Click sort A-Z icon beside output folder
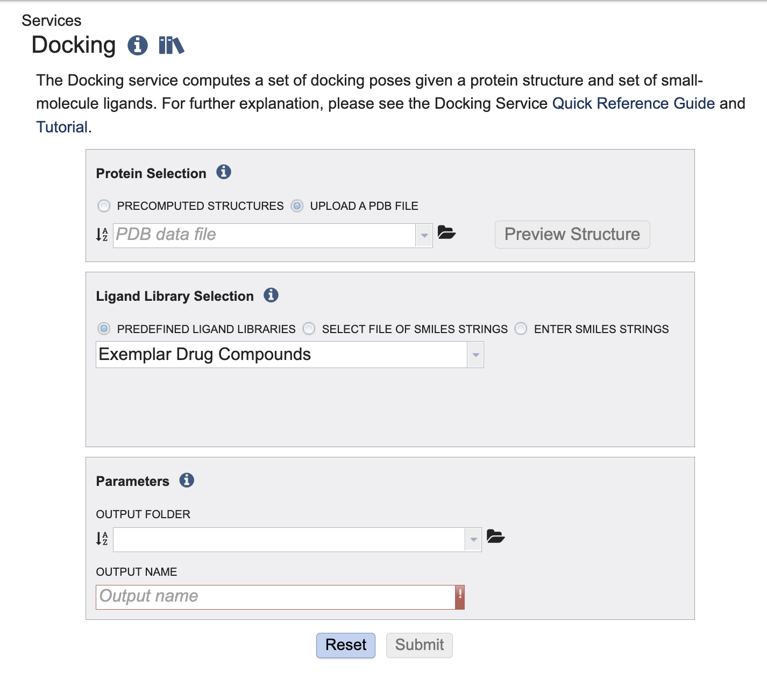 [102, 539]
